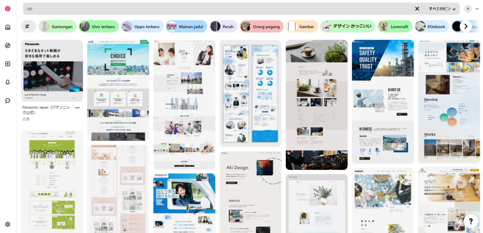Open the messages speech bubble icon

(x=8, y=100)
